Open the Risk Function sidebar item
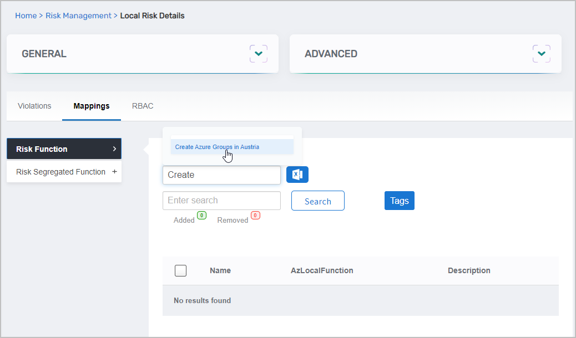 [64, 149]
